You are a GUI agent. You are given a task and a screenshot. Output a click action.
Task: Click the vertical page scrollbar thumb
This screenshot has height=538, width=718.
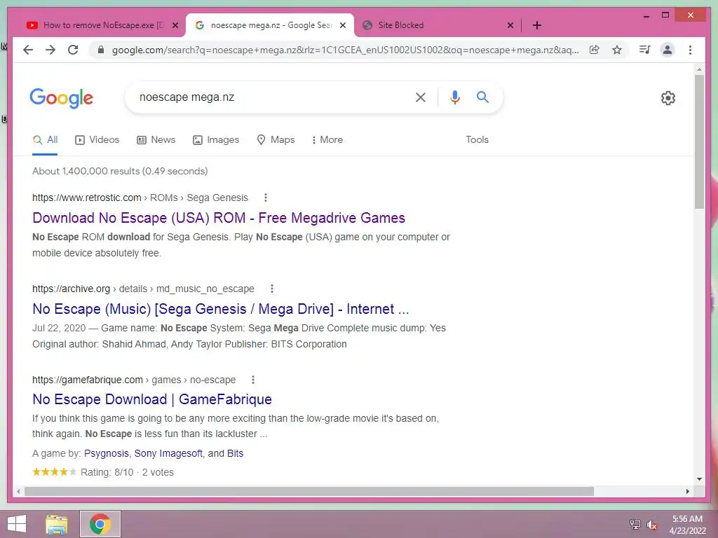click(699, 142)
